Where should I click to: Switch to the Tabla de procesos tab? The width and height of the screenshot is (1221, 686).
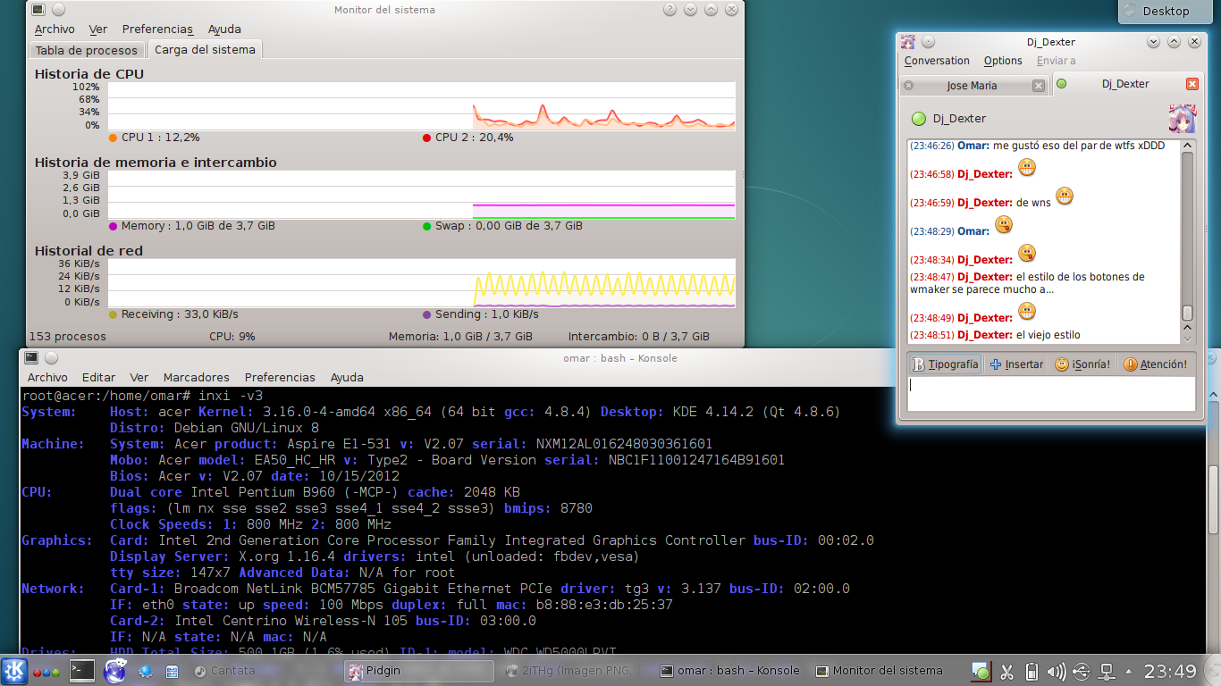(87, 50)
